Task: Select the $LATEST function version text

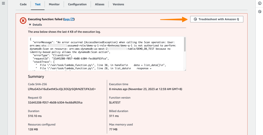Action: (115, 103)
